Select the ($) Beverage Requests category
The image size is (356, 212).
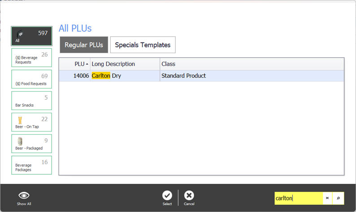(31, 58)
